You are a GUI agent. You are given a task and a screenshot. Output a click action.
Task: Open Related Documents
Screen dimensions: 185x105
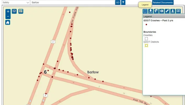(x=163, y=2)
